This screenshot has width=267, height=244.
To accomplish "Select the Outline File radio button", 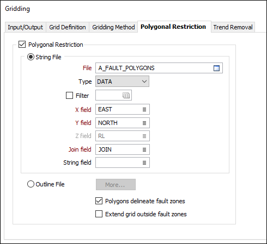I will [31, 184].
